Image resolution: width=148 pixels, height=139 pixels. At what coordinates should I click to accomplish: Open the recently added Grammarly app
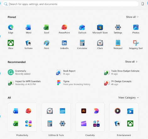[x=19, y=72]
